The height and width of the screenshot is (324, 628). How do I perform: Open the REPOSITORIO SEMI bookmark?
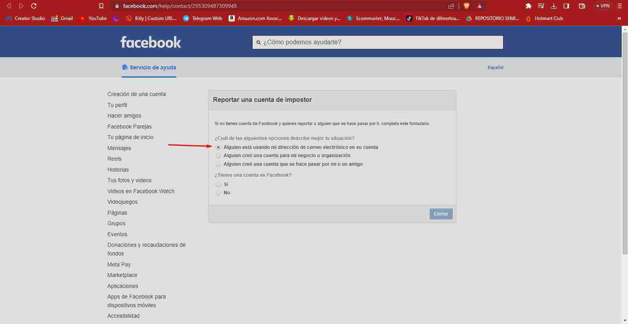[x=493, y=18]
